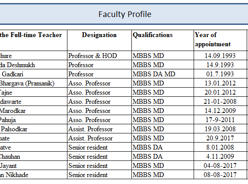Click MBBS DA cell in Chauhan row
This screenshot has height=184, width=248.
(163, 157)
